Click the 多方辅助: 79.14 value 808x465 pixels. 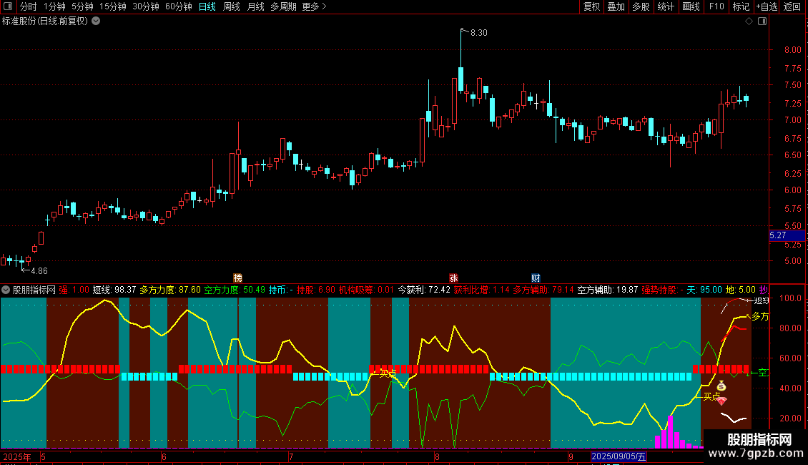point(543,290)
